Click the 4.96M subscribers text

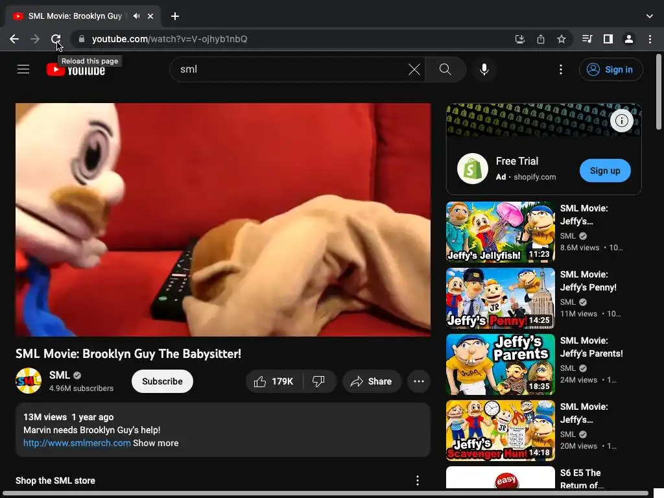(81, 388)
